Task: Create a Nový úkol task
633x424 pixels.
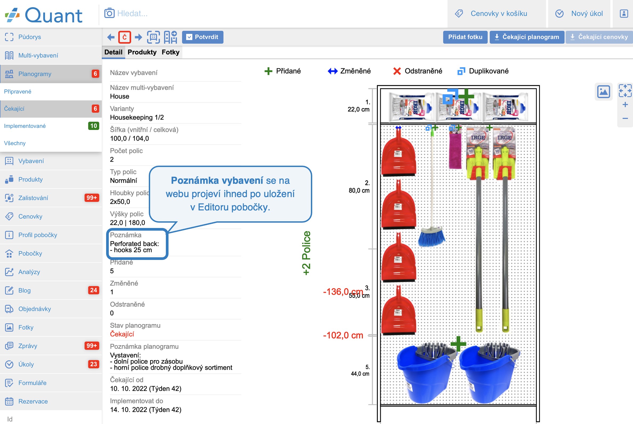Action: [586, 14]
